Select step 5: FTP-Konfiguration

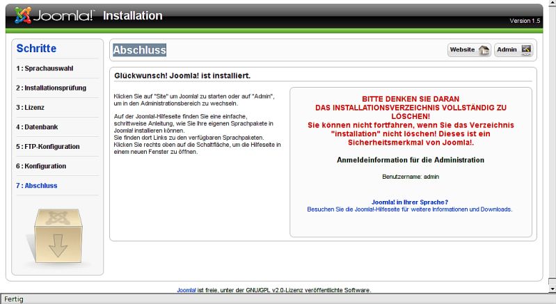click(48, 146)
